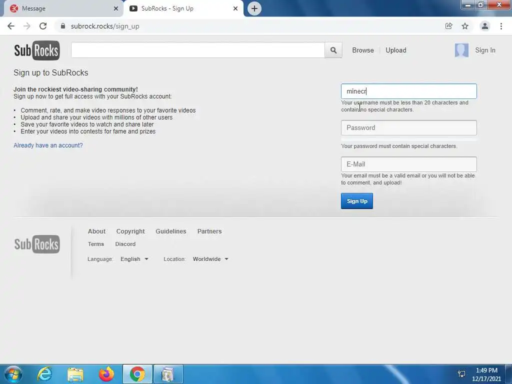Click the magnifier search button

pyautogui.click(x=333, y=50)
